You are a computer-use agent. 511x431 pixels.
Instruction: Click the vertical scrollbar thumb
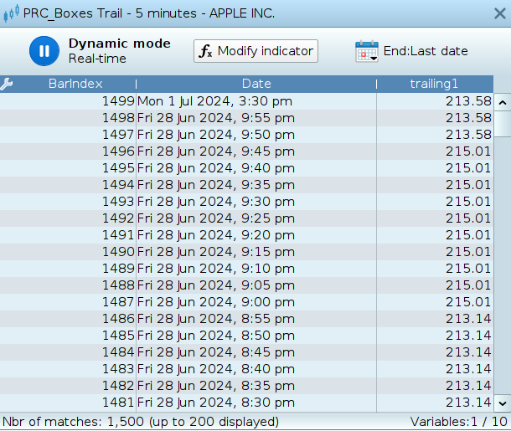tap(502, 124)
